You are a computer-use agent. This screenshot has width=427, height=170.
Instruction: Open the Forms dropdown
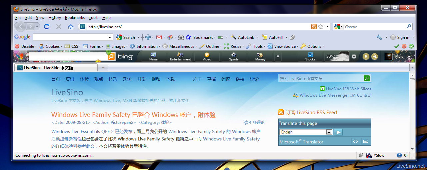coord(93,46)
